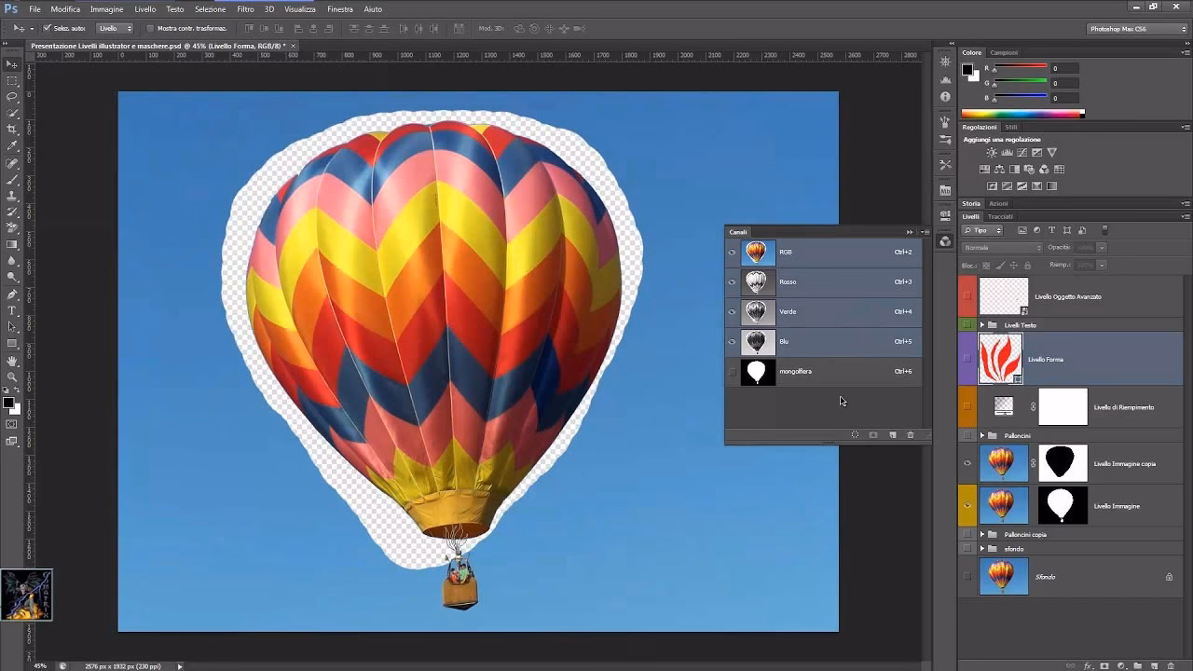This screenshot has width=1193, height=671.
Task: Open the Filtro menu
Action: coord(244,9)
